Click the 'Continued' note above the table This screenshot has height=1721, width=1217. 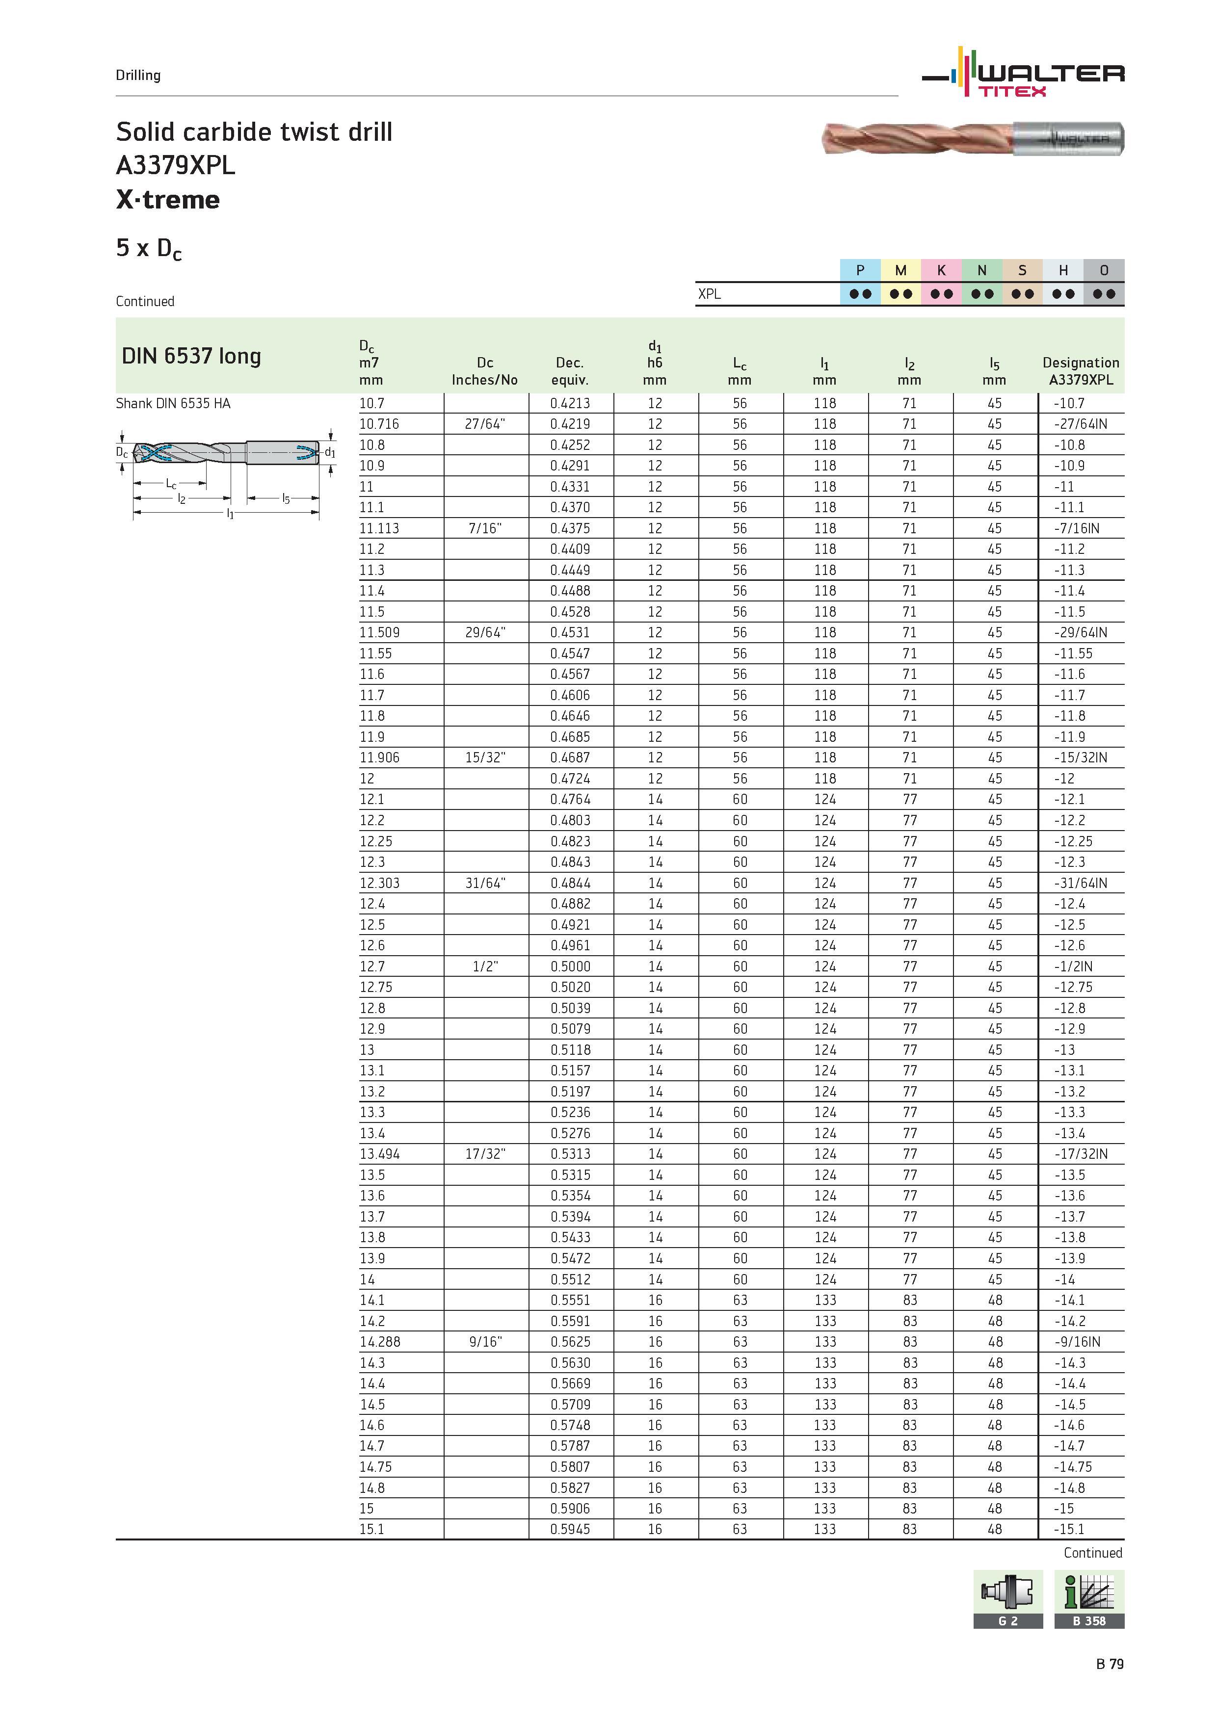point(145,301)
